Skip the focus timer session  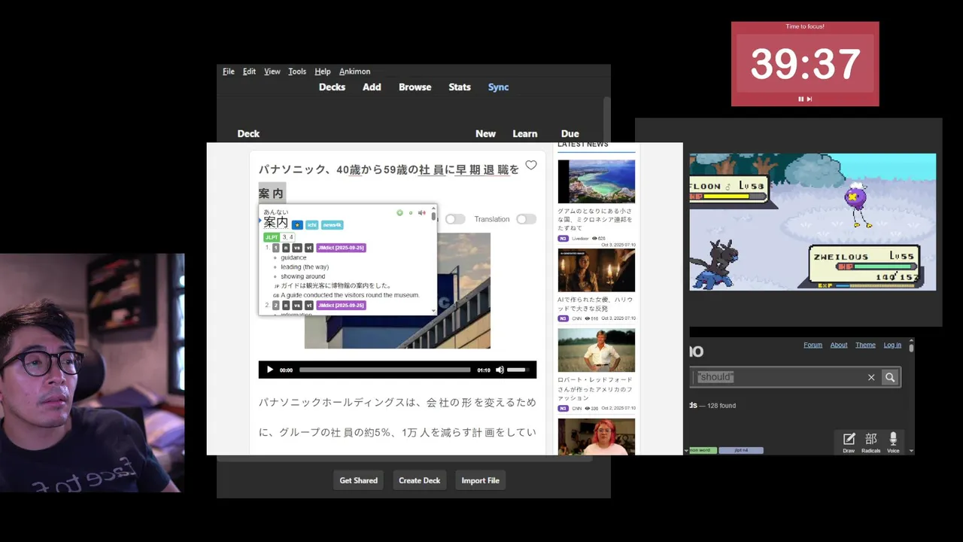[810, 99]
